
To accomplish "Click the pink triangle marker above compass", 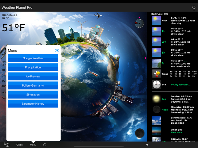I will point(139,18).
